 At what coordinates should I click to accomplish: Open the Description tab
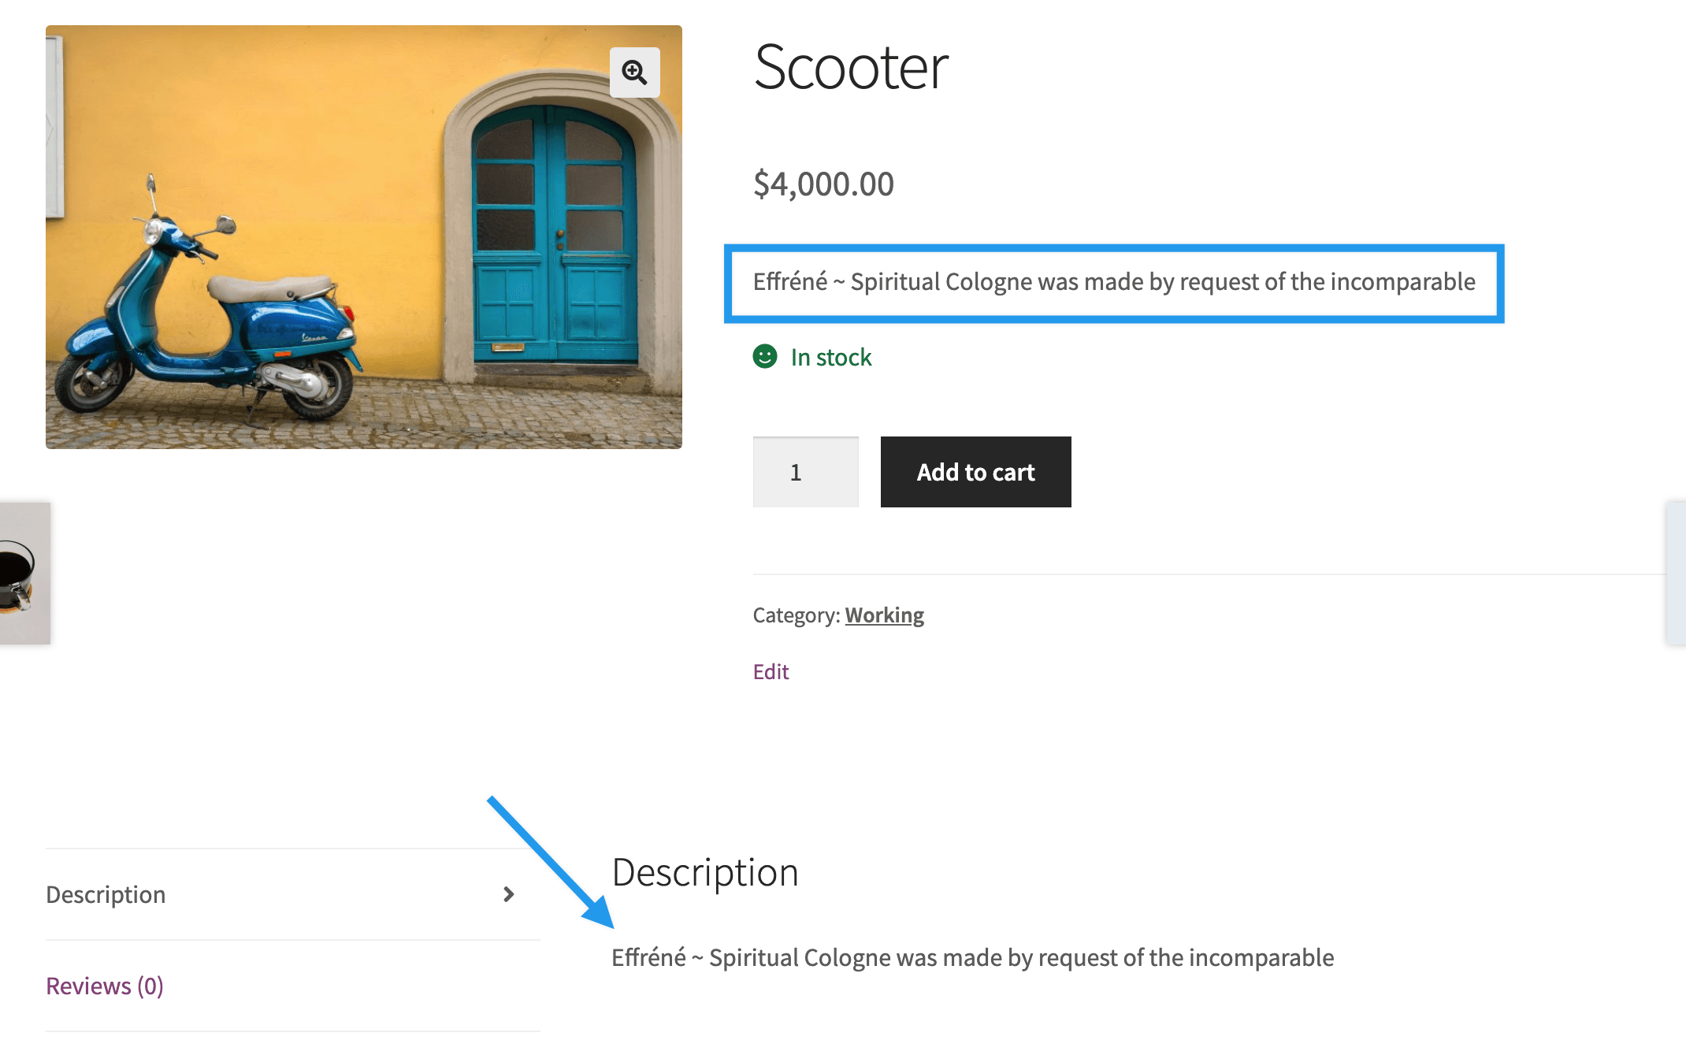click(x=106, y=894)
